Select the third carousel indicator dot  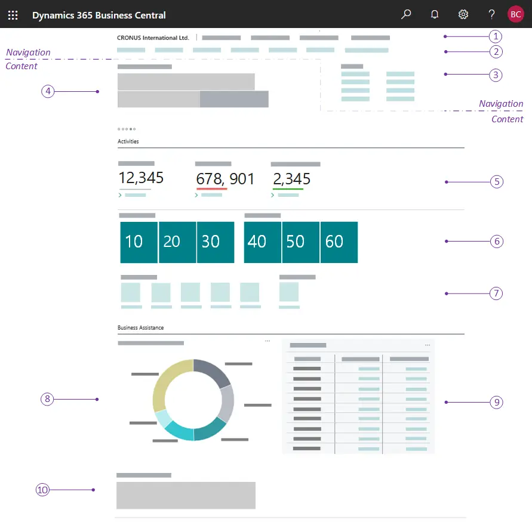(126, 128)
